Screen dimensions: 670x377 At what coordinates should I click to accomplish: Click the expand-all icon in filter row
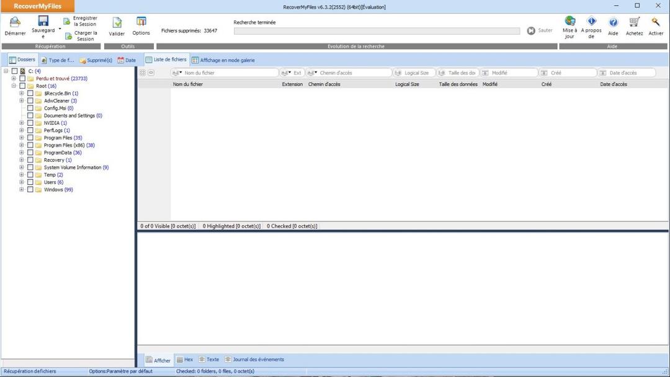(143, 73)
